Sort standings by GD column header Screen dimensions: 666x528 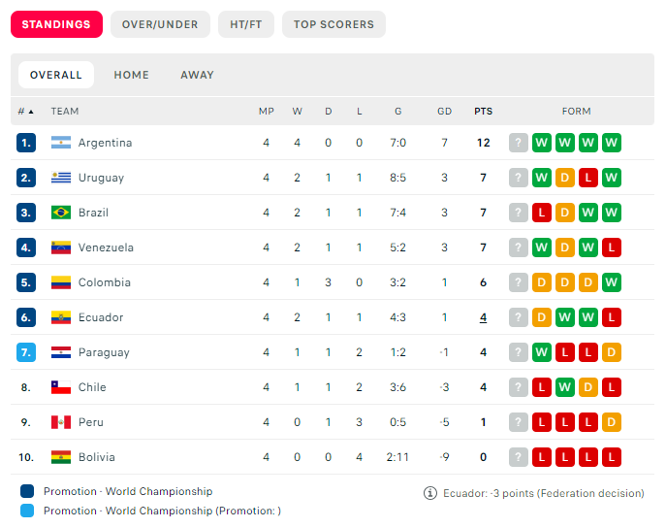click(444, 112)
